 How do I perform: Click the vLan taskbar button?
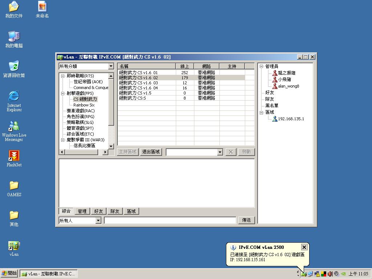(x=48, y=274)
